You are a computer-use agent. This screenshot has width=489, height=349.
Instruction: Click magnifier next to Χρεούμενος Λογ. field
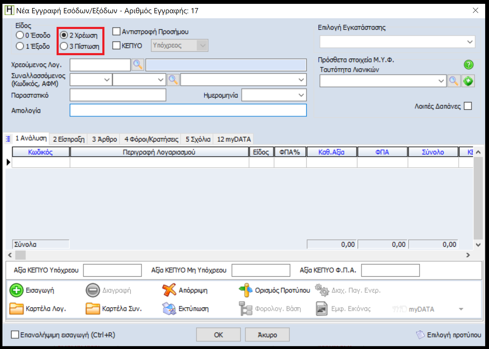coord(138,65)
